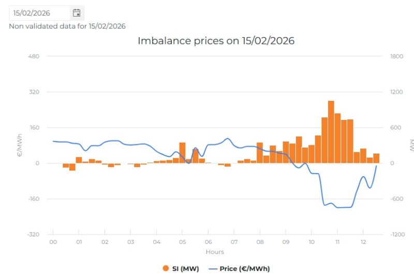Viewport: 414px width, 274px height.
Task: Click the negative orange bar before hour 01
Action: click(72, 166)
